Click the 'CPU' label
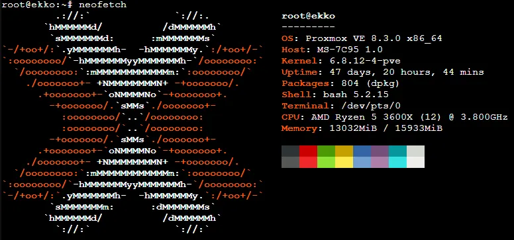The width and height of the screenshot is (514, 240). click(290, 117)
